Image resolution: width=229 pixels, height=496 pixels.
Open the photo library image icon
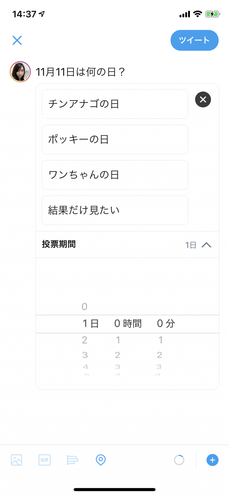(16, 460)
